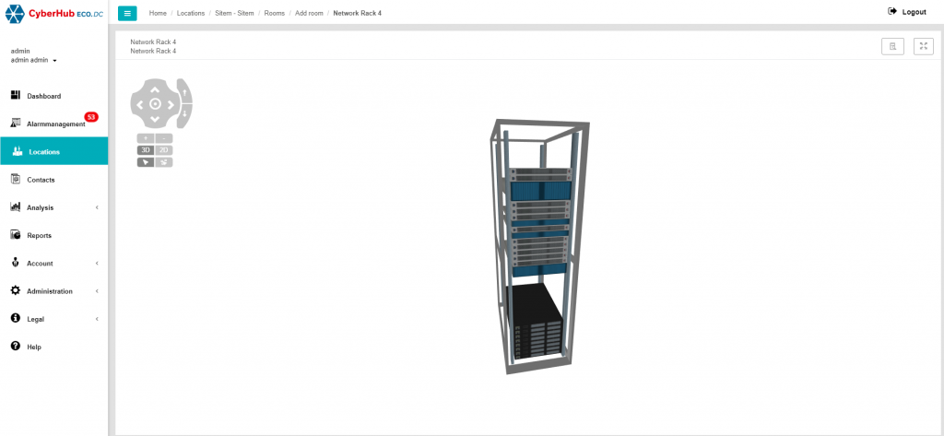Zoom out with the minus button
Viewport: 944px width, 436px height.
164,138
